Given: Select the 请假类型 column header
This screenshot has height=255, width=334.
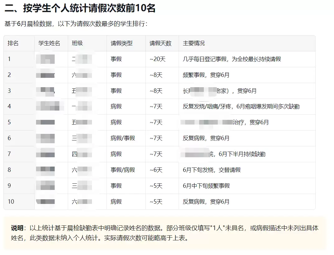Looking at the screenshot, I should 121,43.
